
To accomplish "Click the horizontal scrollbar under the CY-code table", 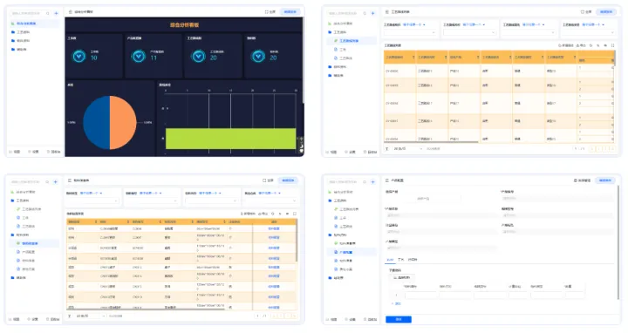I will coord(431,142).
